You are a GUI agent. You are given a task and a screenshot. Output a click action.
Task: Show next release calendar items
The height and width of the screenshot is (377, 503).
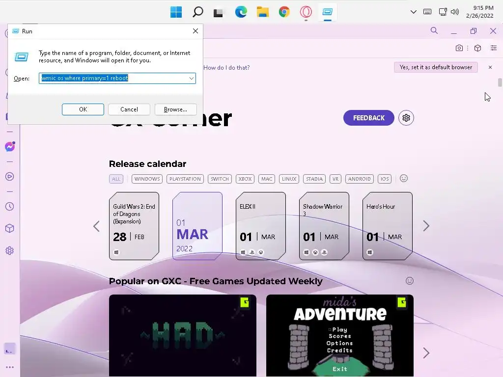pyautogui.click(x=426, y=226)
